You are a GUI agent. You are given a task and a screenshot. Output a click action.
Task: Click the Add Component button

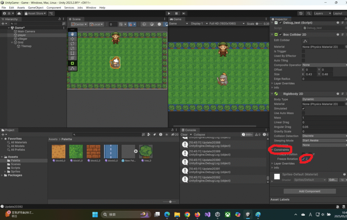point(310,191)
